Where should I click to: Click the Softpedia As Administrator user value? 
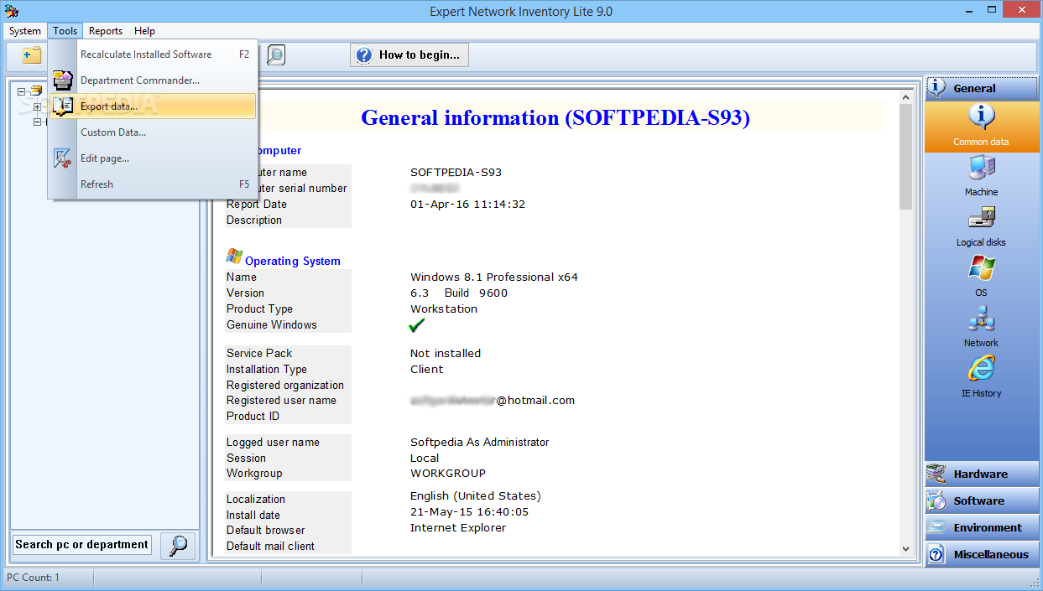click(x=480, y=443)
